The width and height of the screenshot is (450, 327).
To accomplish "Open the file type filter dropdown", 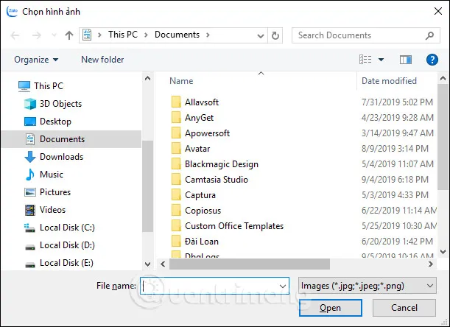I will (x=368, y=285).
